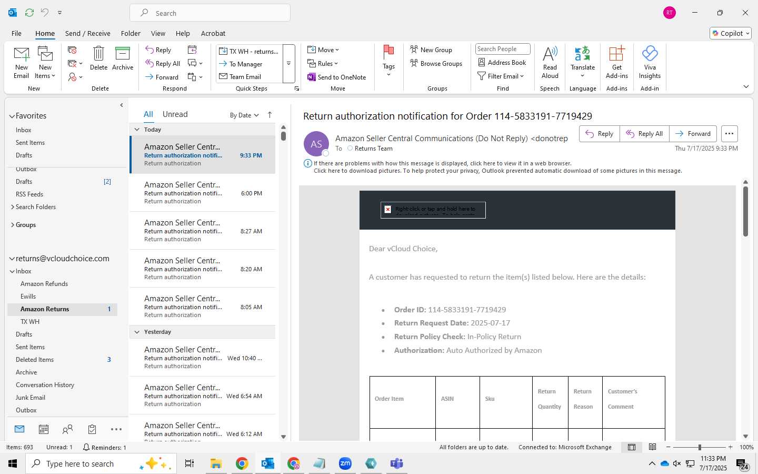Collapse the Yesterday message group
758x474 pixels.
click(x=137, y=332)
